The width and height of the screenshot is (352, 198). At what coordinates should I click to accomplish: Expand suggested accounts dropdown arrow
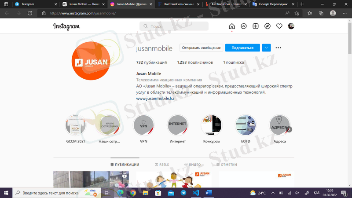click(x=266, y=48)
